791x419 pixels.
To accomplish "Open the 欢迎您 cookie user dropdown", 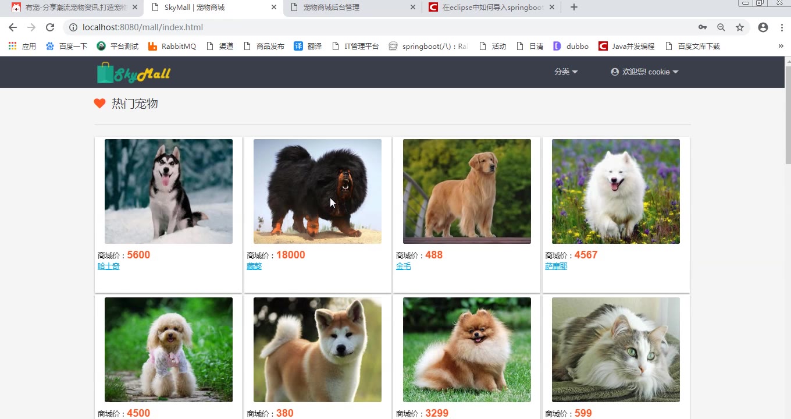I will click(644, 72).
